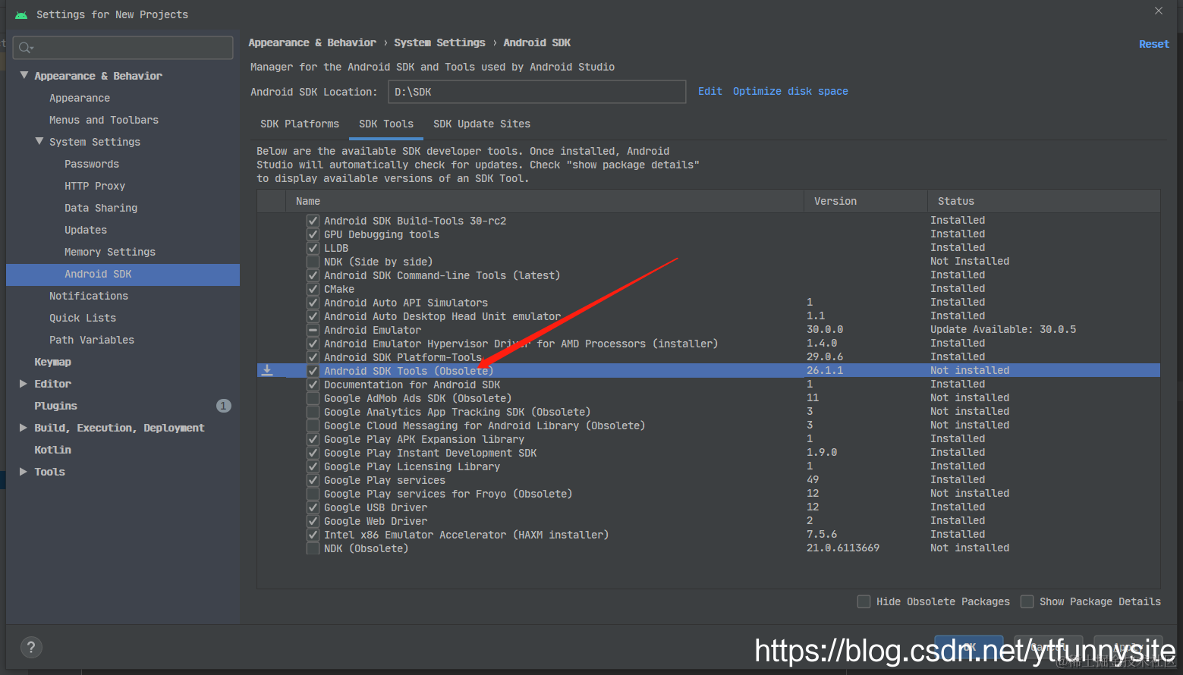Click the Android SDK Location path field
Image resolution: width=1183 pixels, height=675 pixels.
[x=536, y=92]
